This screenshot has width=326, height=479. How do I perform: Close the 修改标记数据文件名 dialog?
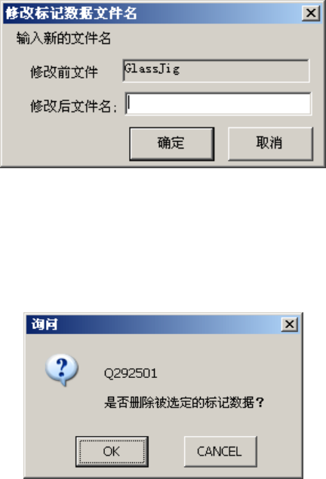(311, 13)
